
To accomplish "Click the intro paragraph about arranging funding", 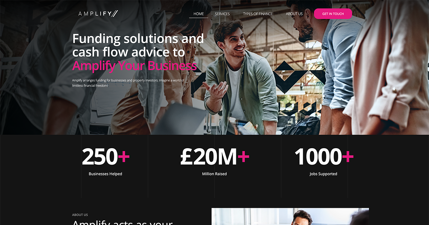I will click(x=128, y=83).
